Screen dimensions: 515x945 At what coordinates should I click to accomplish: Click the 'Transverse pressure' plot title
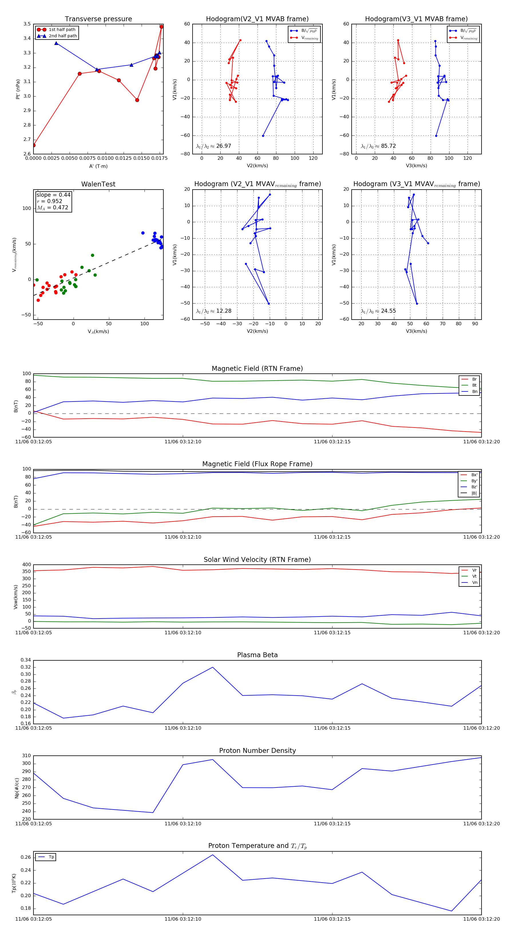pos(98,19)
